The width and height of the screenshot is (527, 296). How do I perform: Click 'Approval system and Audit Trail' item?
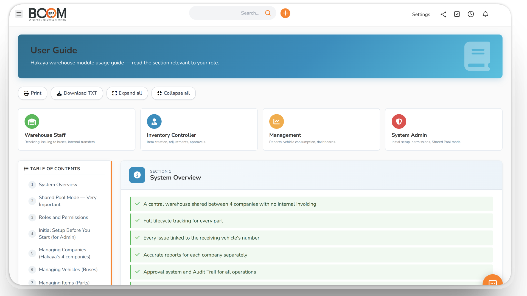[312, 272]
